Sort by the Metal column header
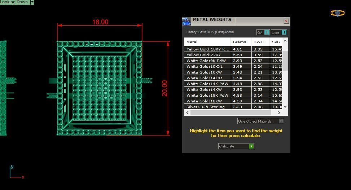 (207, 42)
